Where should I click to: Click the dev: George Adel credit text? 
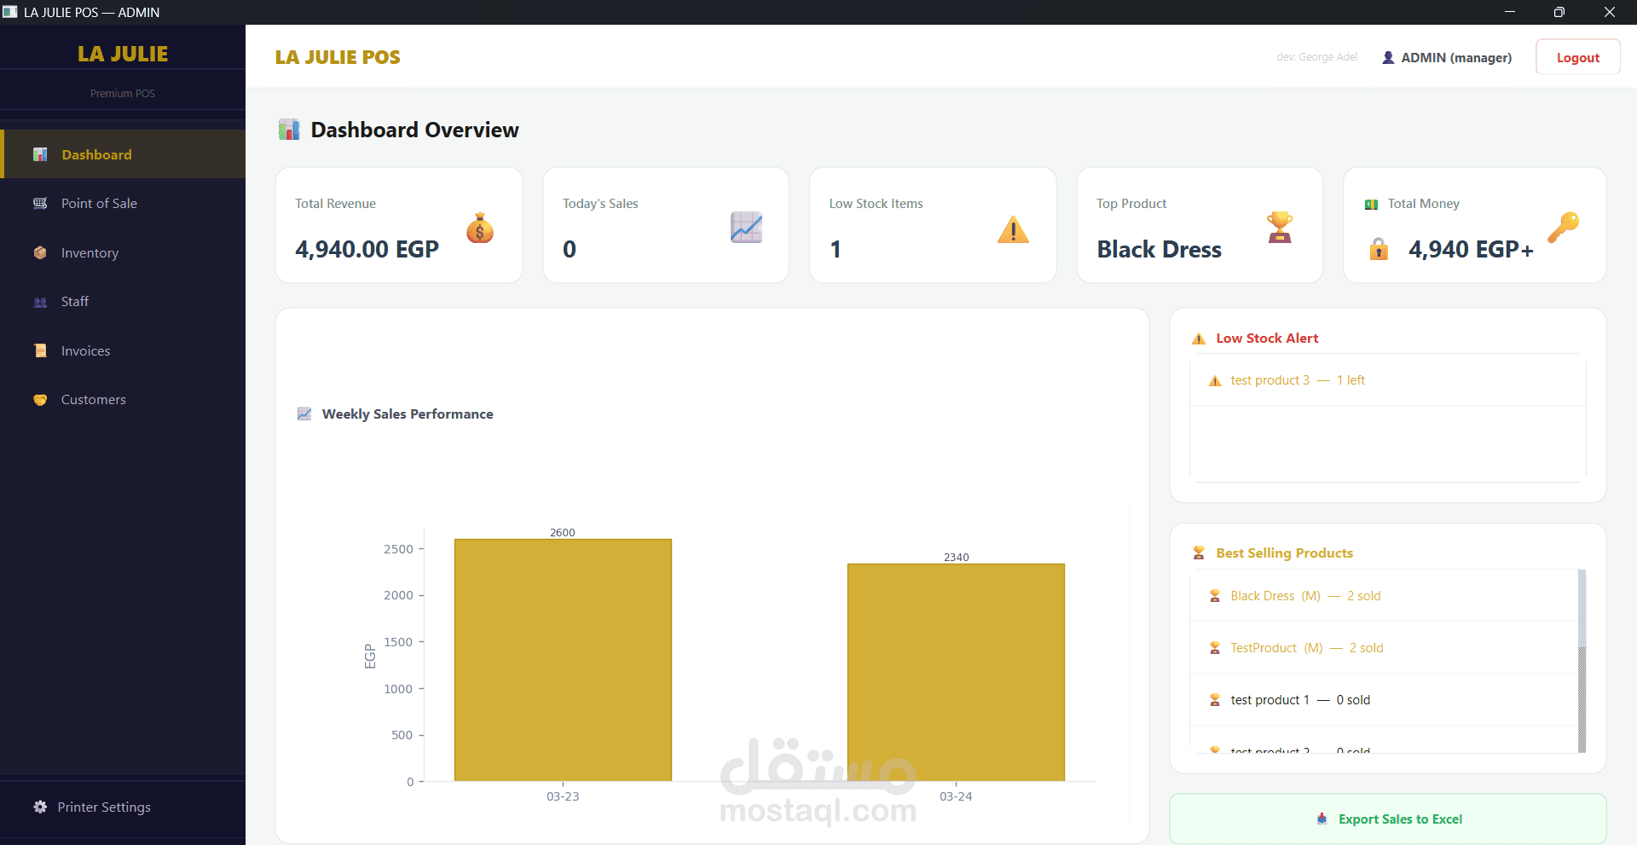pos(1316,57)
